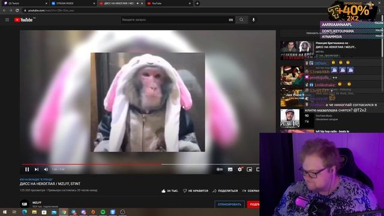Like the video showing 34 тыс.
The image size is (384, 216).
[170, 191]
